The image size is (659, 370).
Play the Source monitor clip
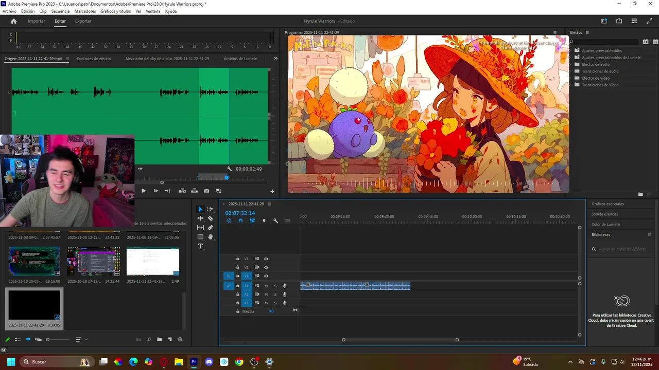(144, 191)
